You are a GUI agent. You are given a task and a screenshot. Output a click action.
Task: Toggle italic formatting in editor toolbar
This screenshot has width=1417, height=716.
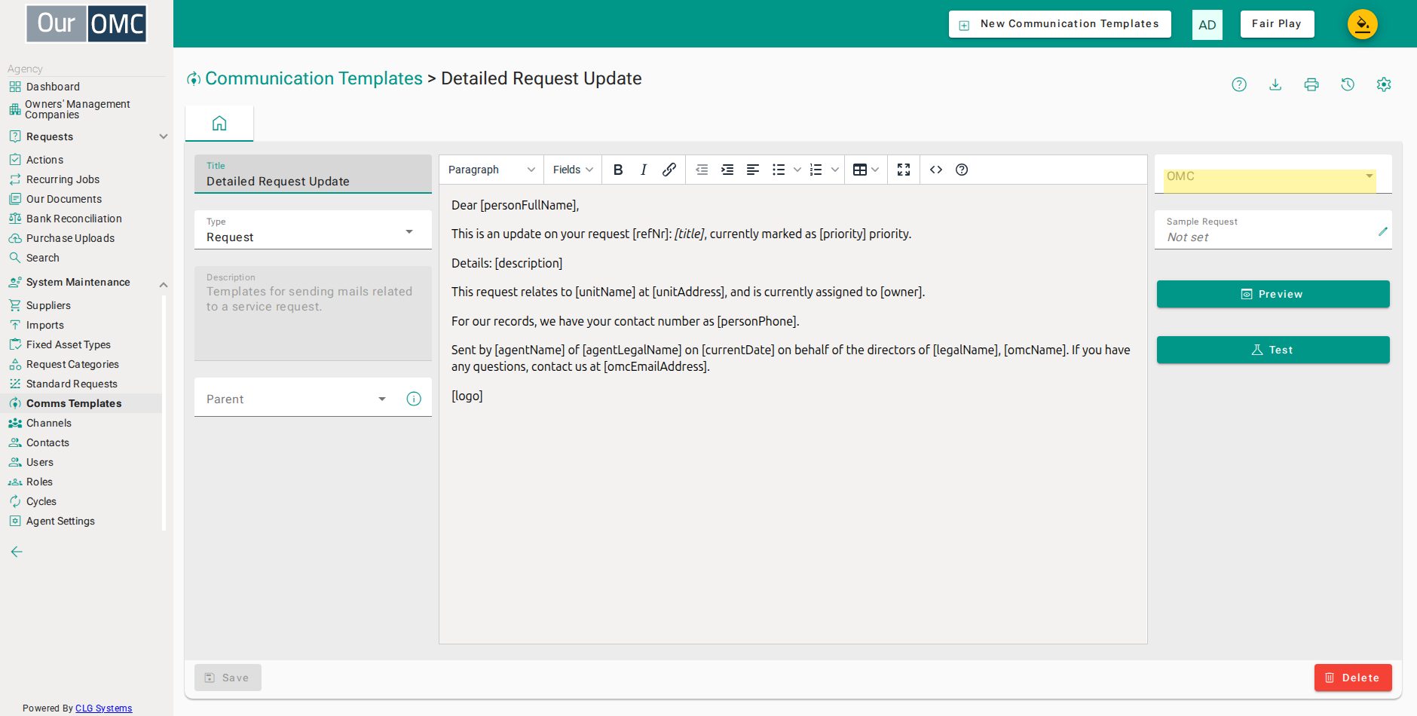click(644, 170)
